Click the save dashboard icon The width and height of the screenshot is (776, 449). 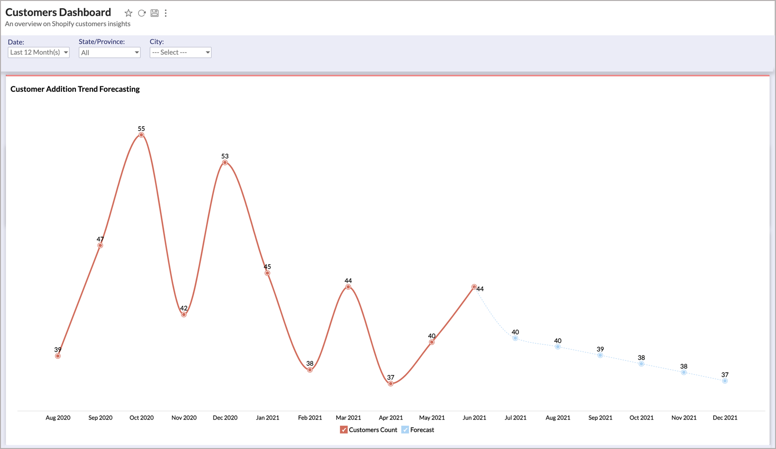point(155,13)
